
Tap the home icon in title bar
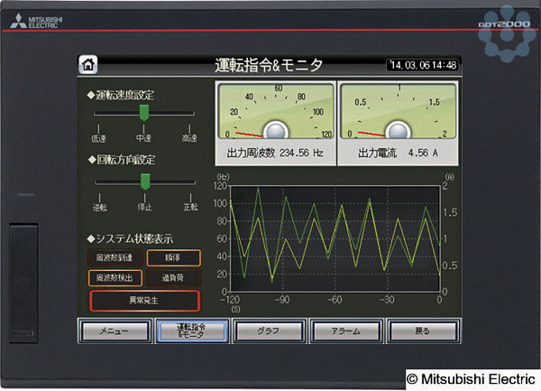coord(88,65)
